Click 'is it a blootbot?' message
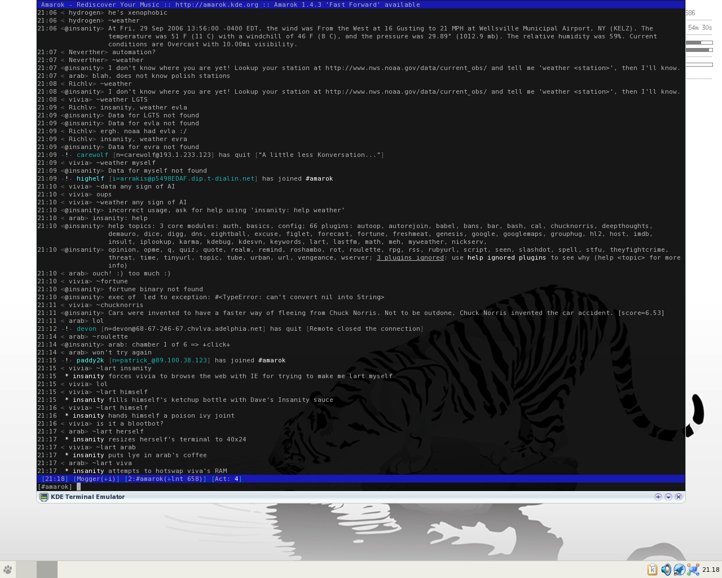Screen dimensions: 722x578 [130, 423]
